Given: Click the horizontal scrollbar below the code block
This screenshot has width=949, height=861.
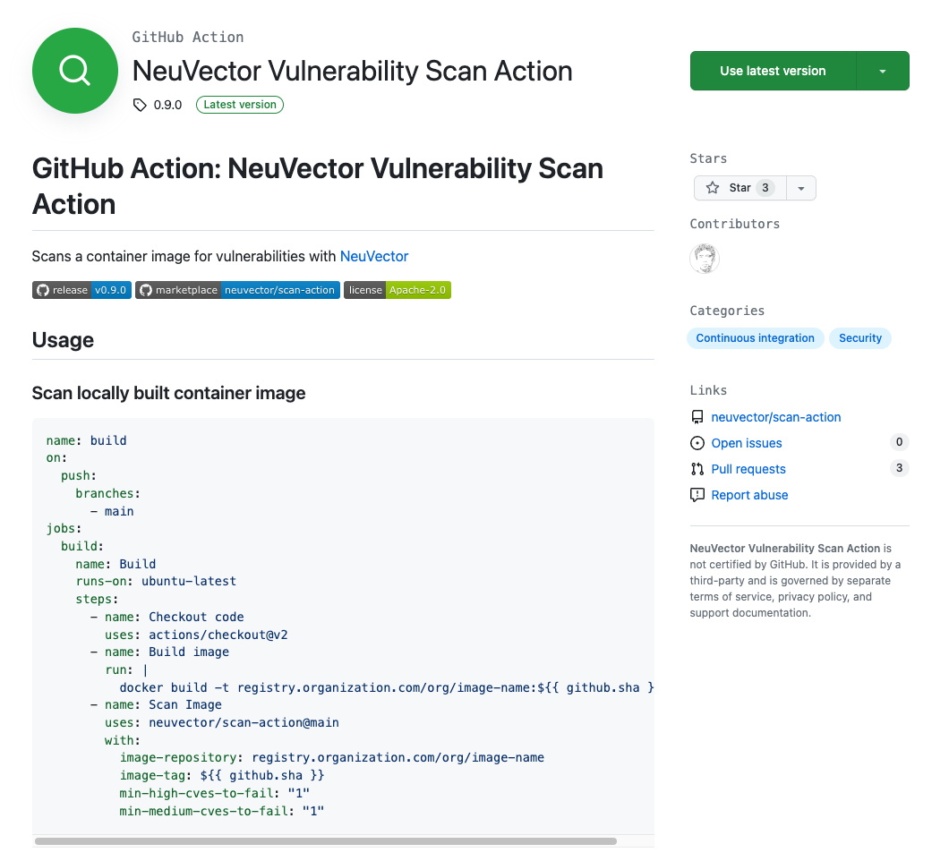Looking at the screenshot, I should [x=327, y=840].
